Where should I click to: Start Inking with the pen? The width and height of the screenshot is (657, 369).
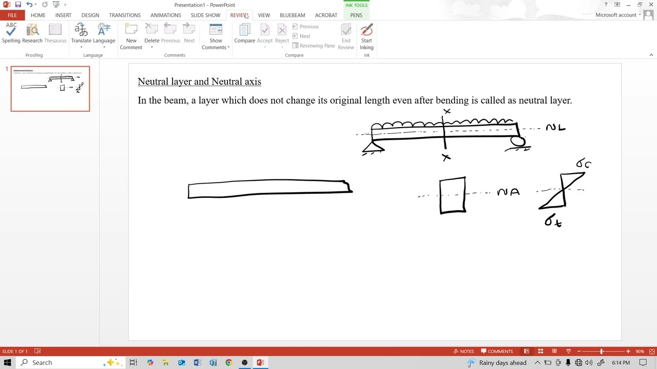tap(366, 37)
